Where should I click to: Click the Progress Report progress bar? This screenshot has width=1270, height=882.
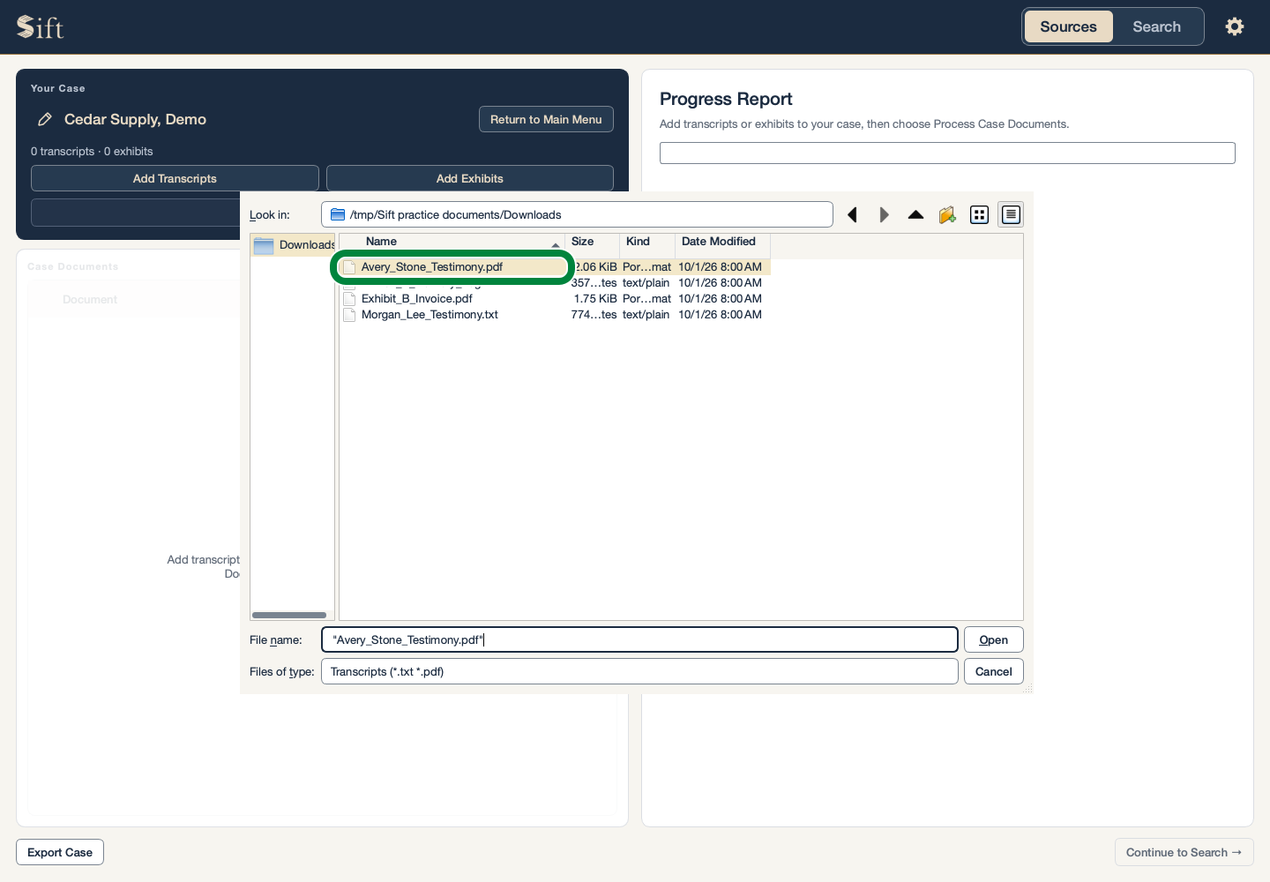pyautogui.click(x=947, y=153)
